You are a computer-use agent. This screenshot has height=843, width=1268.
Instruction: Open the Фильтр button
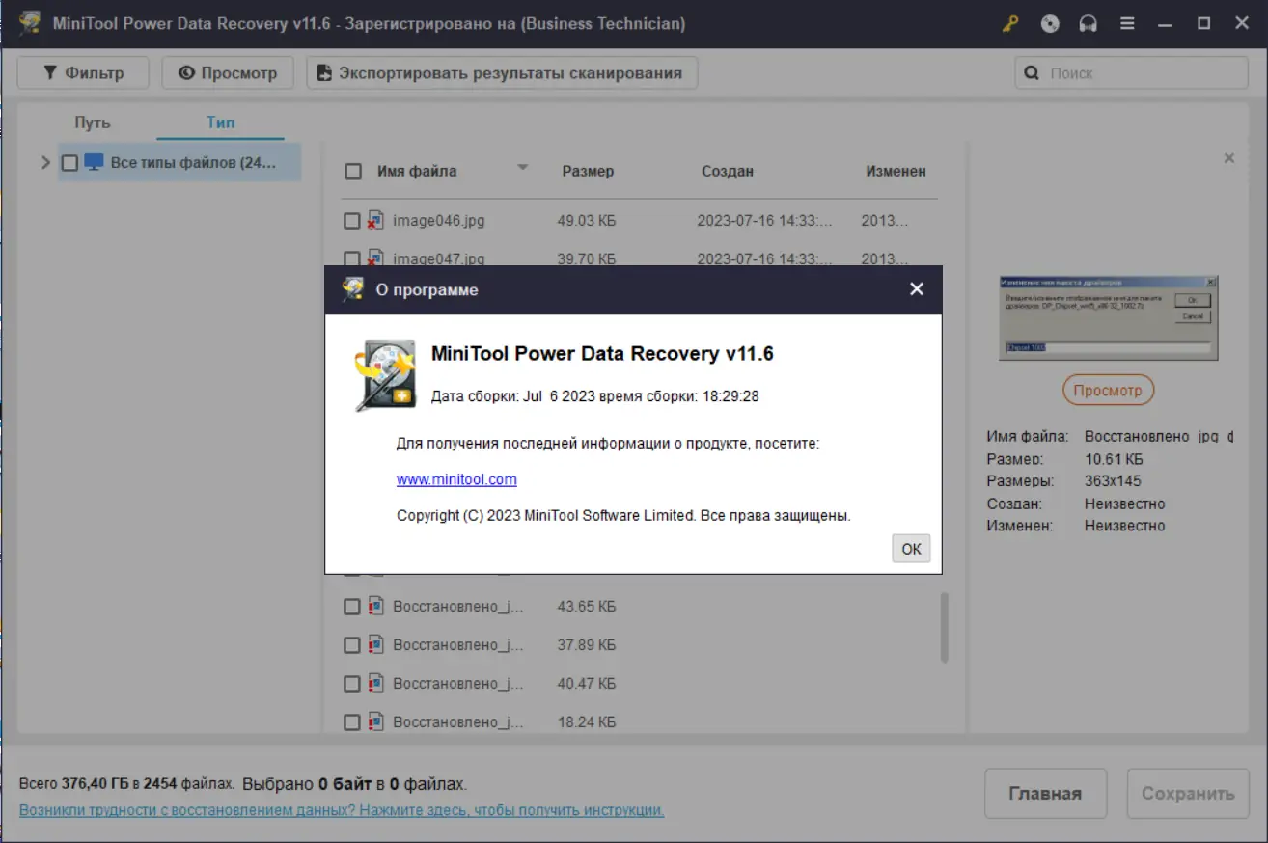coord(84,72)
